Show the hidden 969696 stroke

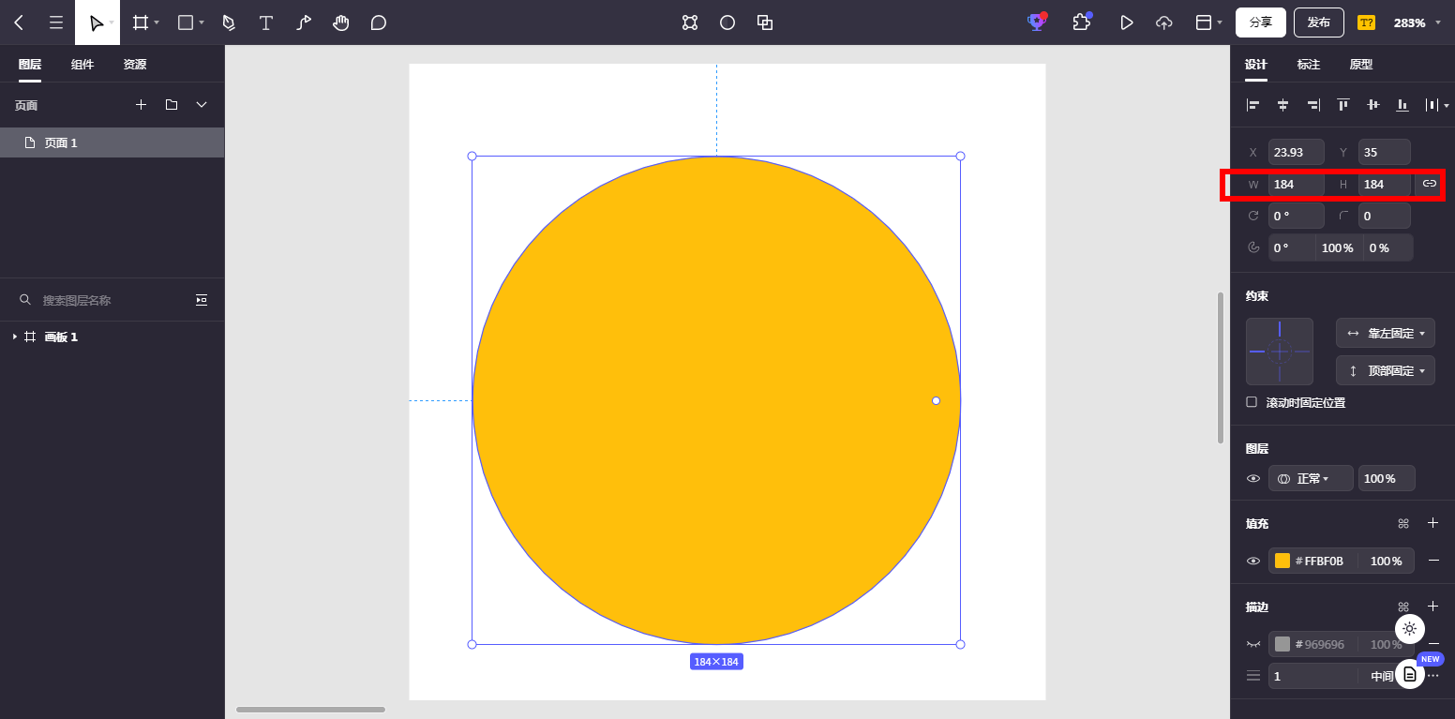(x=1253, y=644)
